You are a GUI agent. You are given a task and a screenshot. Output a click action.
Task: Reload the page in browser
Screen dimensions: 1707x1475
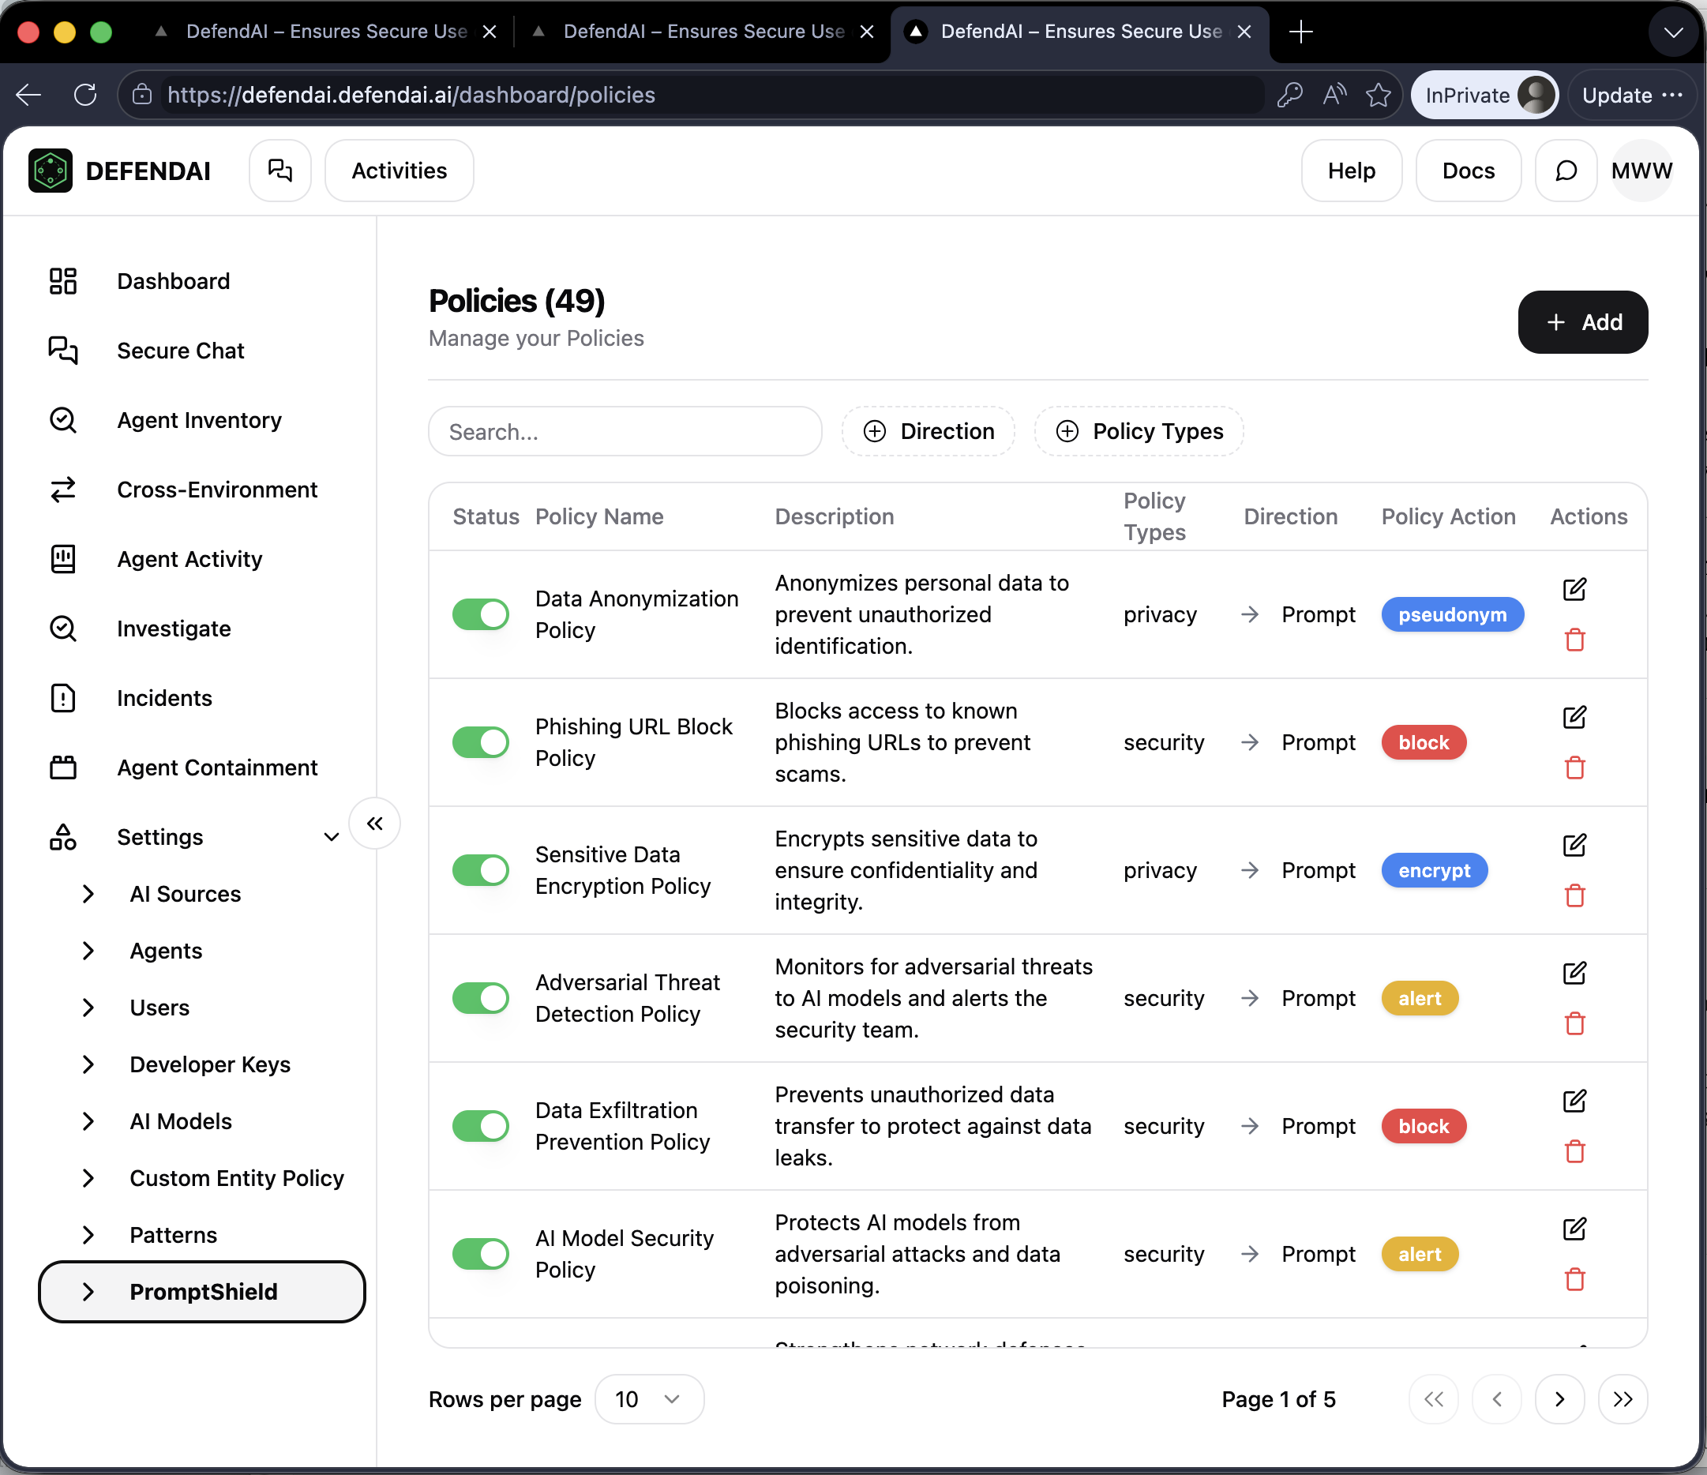86,95
